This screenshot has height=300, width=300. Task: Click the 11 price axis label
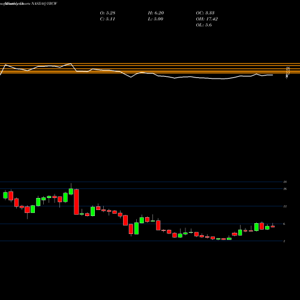(285, 206)
